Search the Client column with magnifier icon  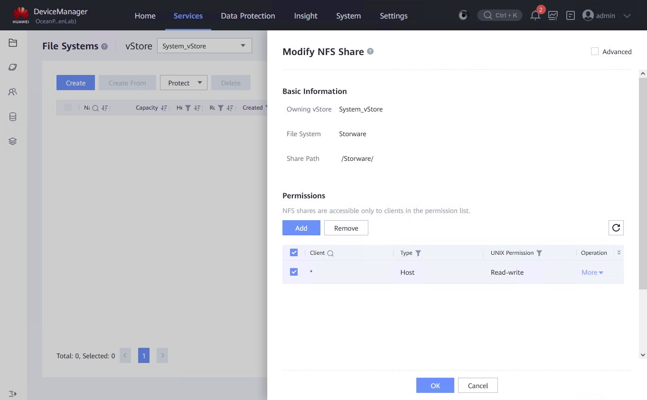point(330,253)
